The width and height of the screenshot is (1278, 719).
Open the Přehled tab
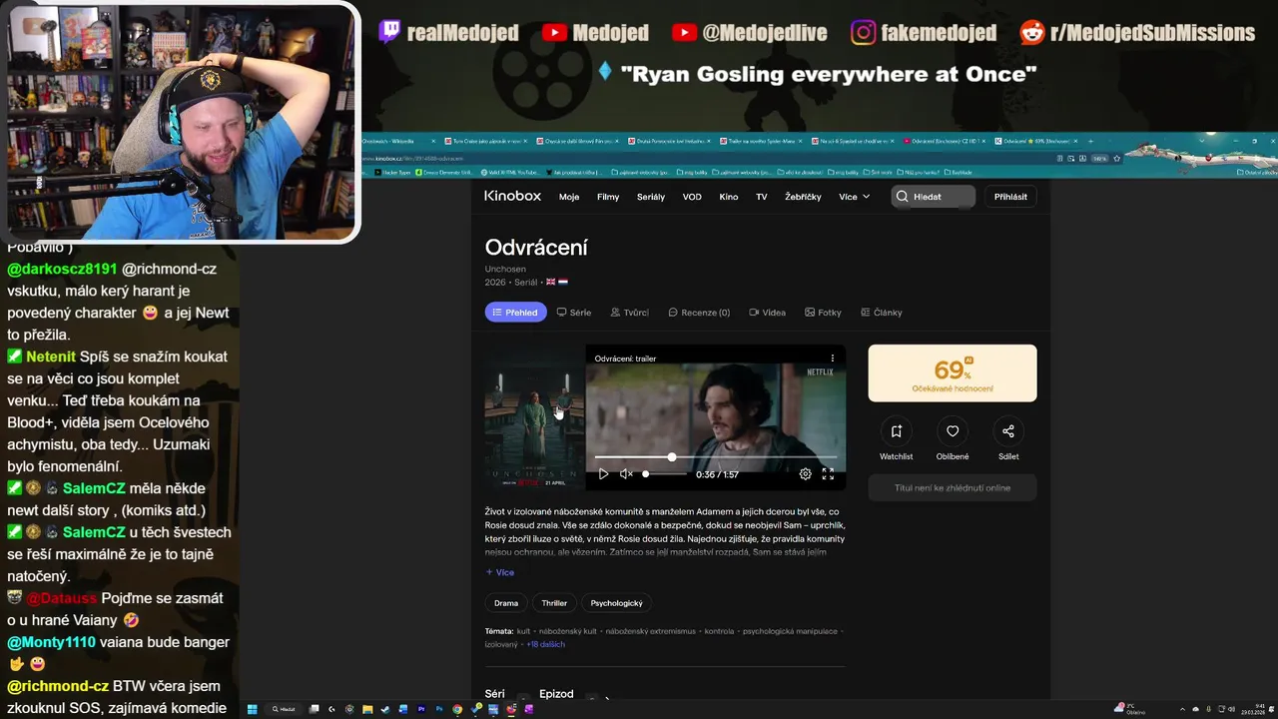point(515,313)
